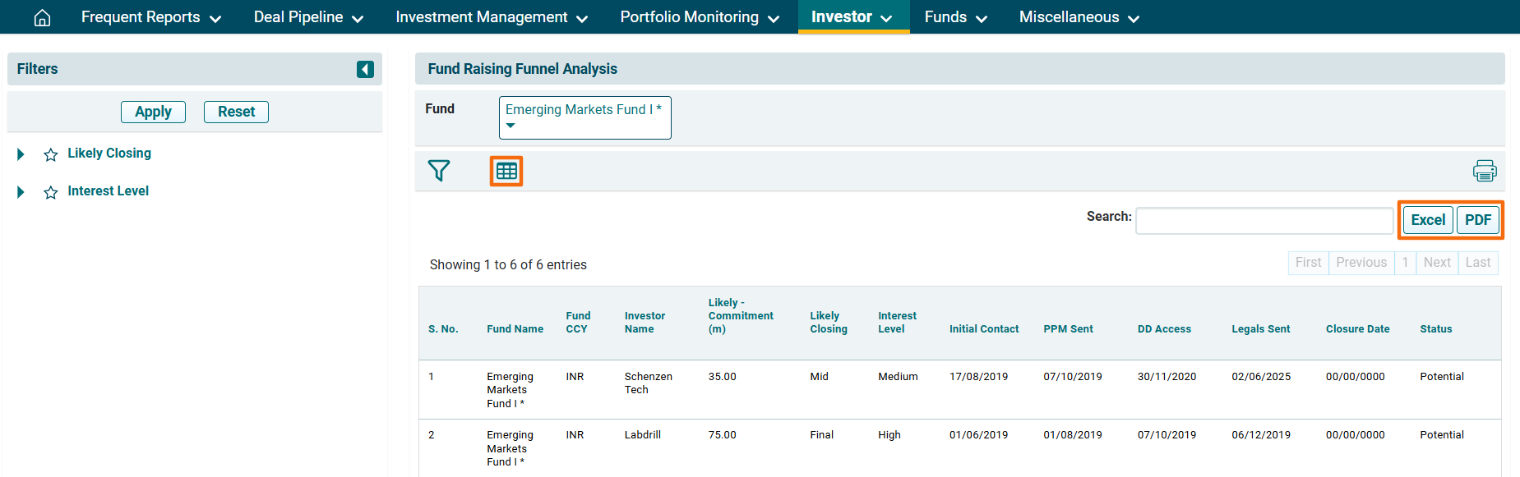Sort table by Investor Name column
The image size is (1520, 477).
(644, 323)
